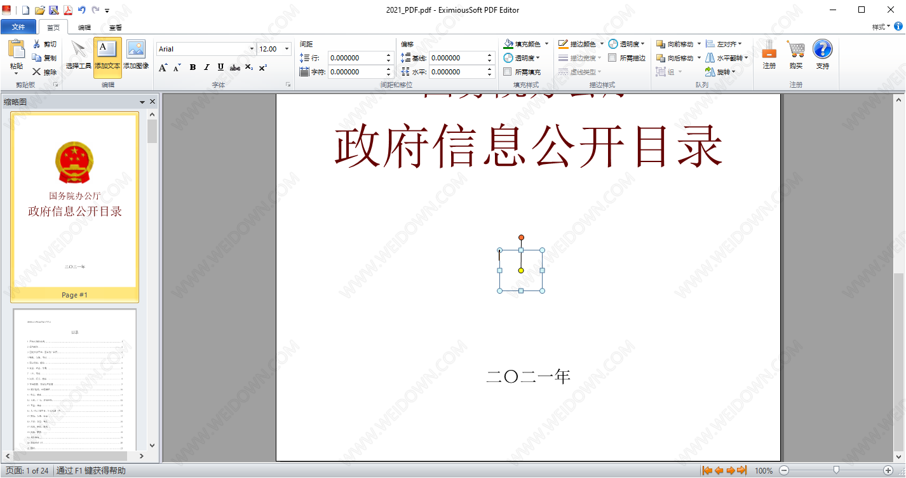906x478 pixels.
Task: Go to last page arrow icon
Action: (742, 470)
